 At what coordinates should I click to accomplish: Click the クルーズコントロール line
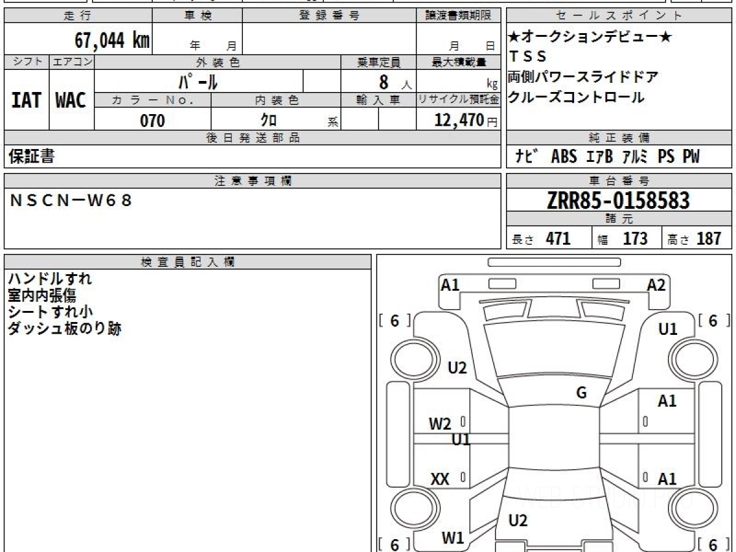[577, 97]
